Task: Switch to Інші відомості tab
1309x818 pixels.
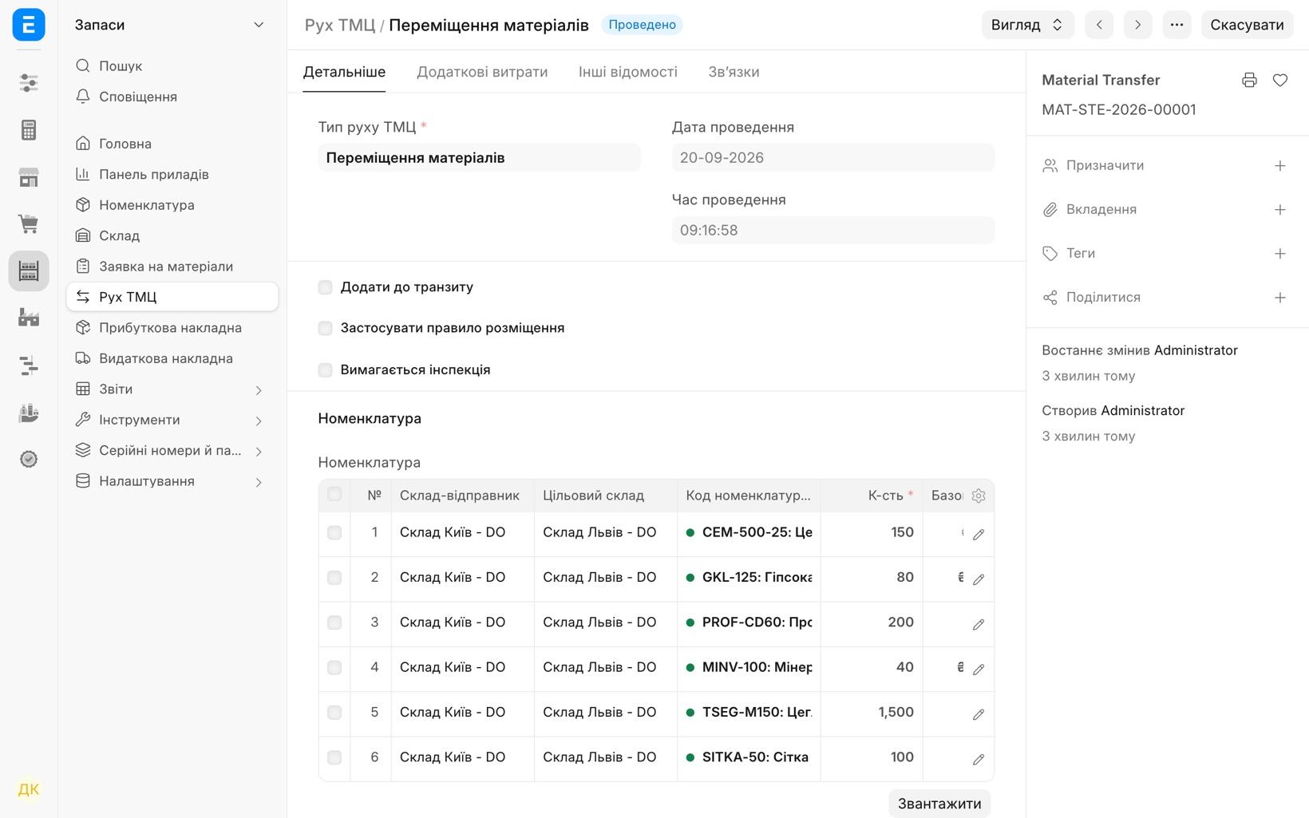Action: (628, 72)
